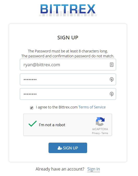The image size is (138, 176).
Task: Click the SIGN UP heading text
Action: point(68,38)
